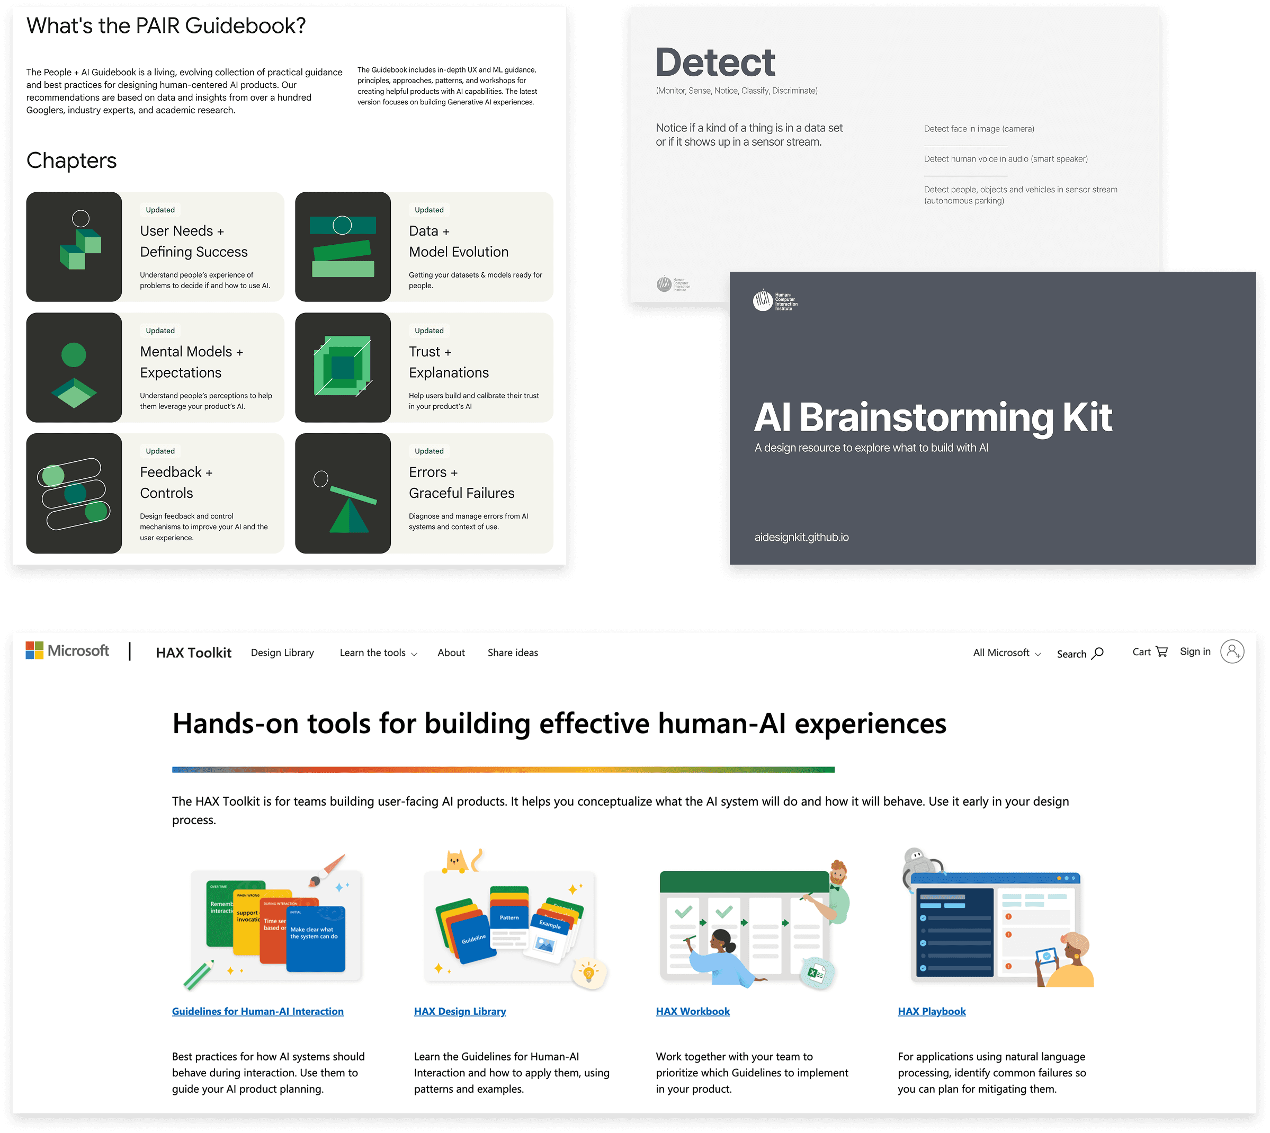The image size is (1270, 1133).
Task: Open the HAX Workbook link
Action: [x=692, y=1012]
